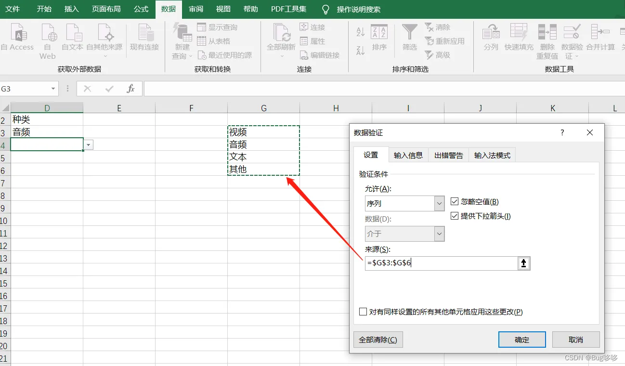The height and width of the screenshot is (366, 625).
Task: Click 显示查询 in the ribbon
Action: point(217,27)
